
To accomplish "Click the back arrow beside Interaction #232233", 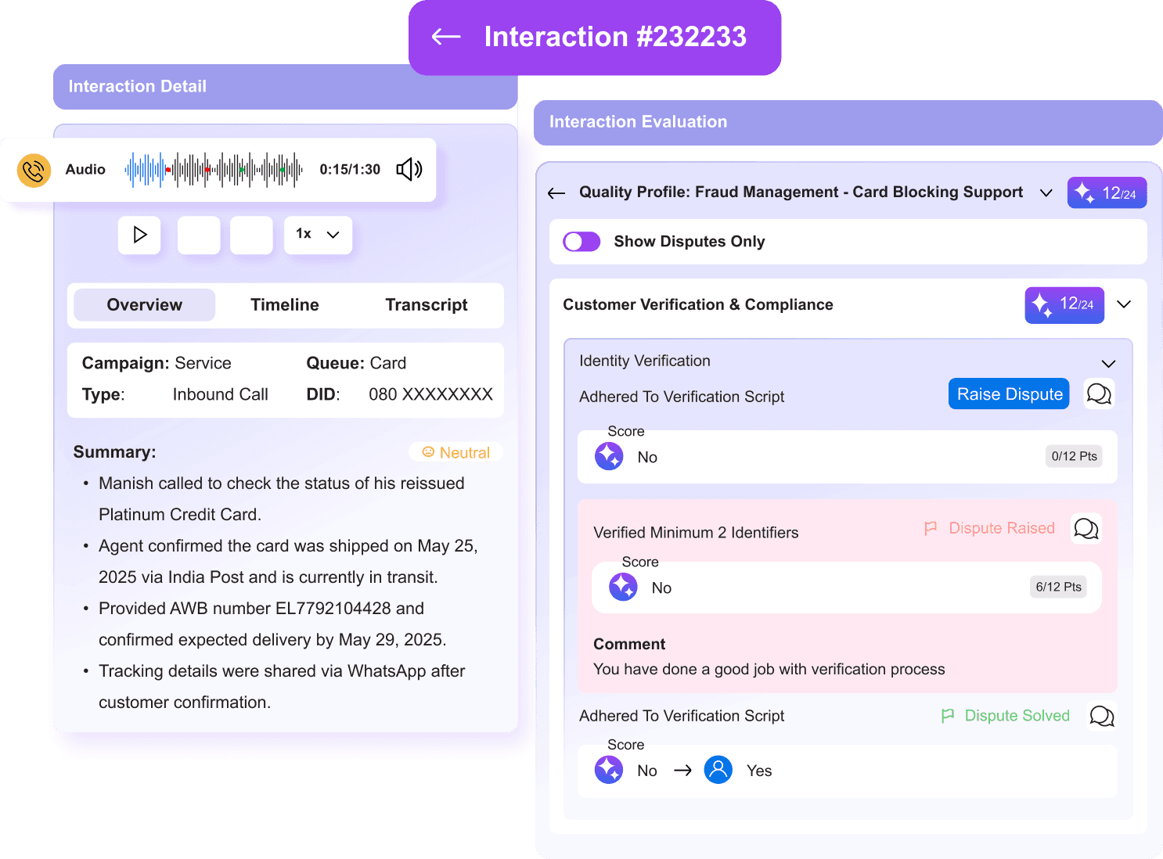I will pyautogui.click(x=446, y=37).
